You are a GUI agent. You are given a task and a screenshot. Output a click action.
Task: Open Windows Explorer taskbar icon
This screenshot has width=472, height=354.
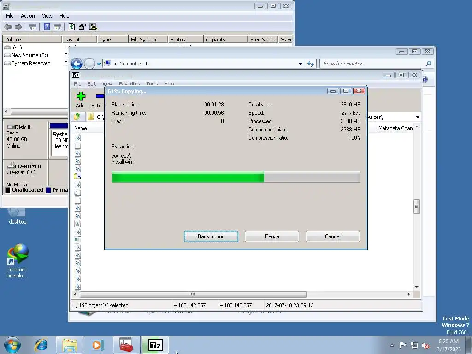click(70, 345)
